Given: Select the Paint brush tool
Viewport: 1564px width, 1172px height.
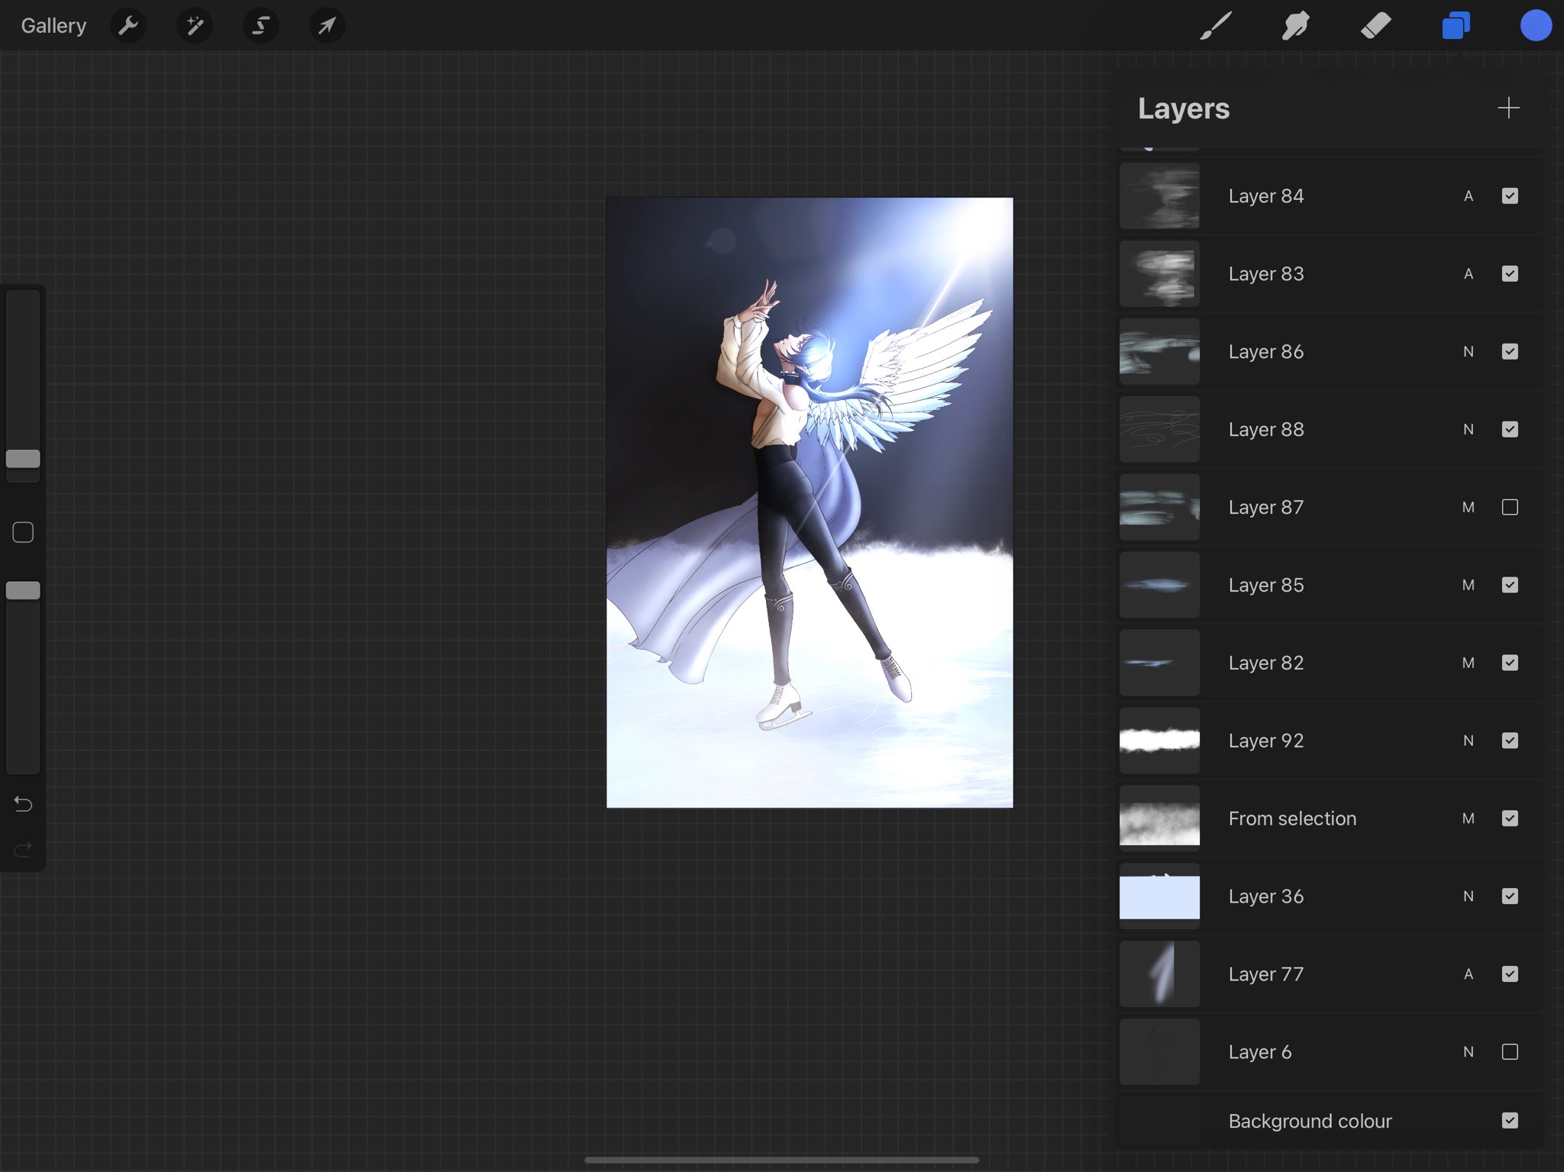Looking at the screenshot, I should pos(1216,26).
